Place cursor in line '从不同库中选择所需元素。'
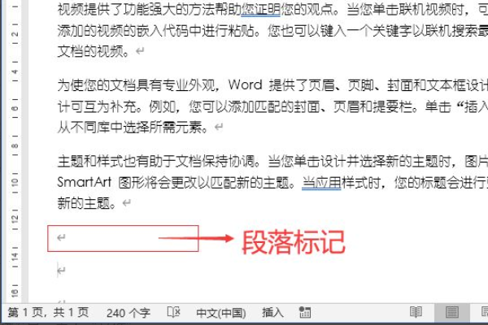This screenshot has height=325, width=488. coord(133,128)
